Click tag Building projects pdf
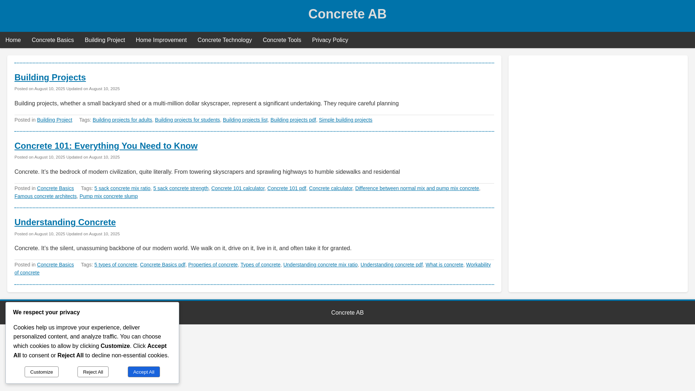The width and height of the screenshot is (695, 391). click(x=293, y=120)
